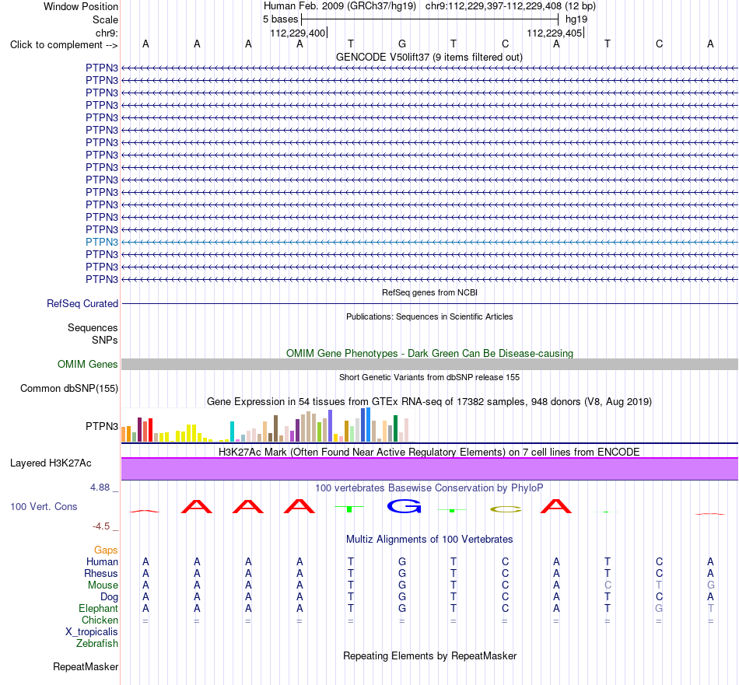
Task: Click the Scale track label
Action: tap(105, 19)
